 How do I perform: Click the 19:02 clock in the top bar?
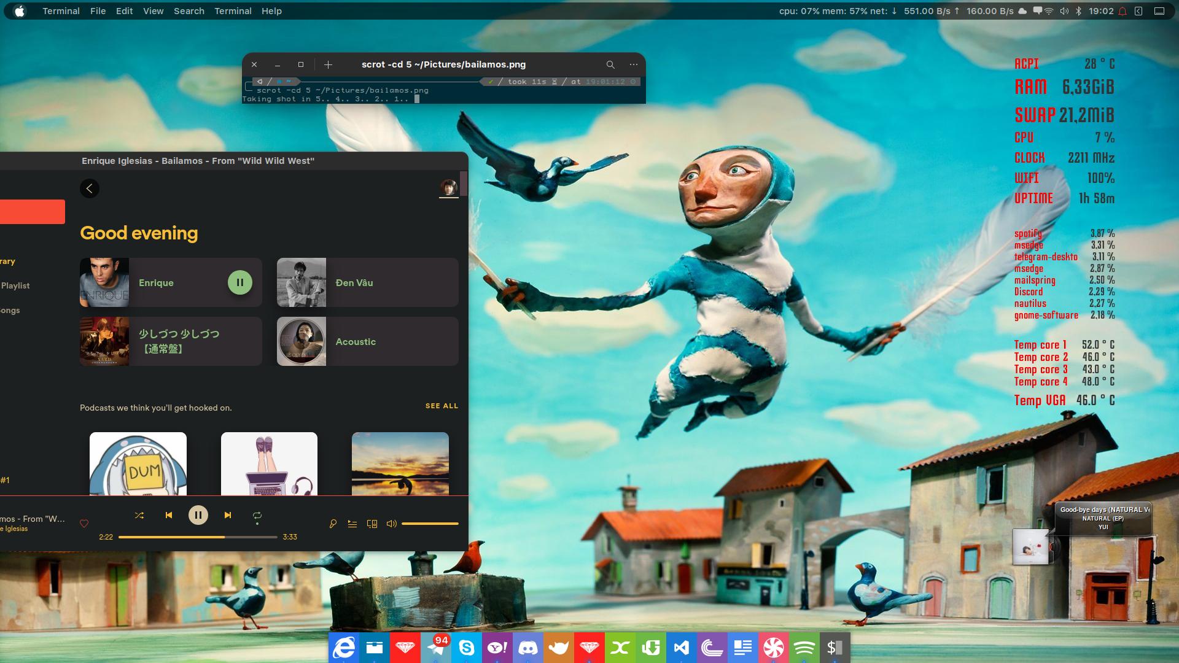[x=1101, y=11]
